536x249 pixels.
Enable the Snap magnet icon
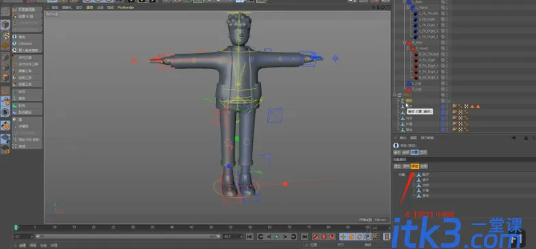click(x=5, y=126)
